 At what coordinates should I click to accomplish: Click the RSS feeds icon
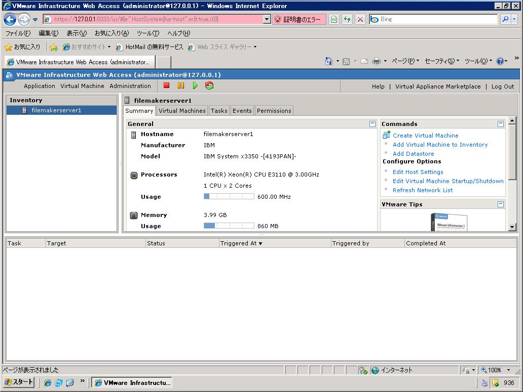346,62
